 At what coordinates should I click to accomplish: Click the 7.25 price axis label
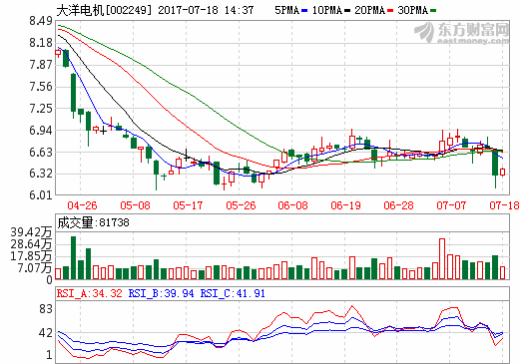[41, 108]
